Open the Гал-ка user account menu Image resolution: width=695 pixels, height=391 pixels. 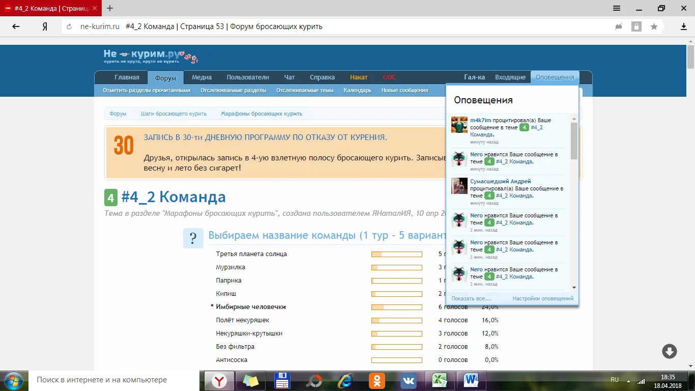474,77
